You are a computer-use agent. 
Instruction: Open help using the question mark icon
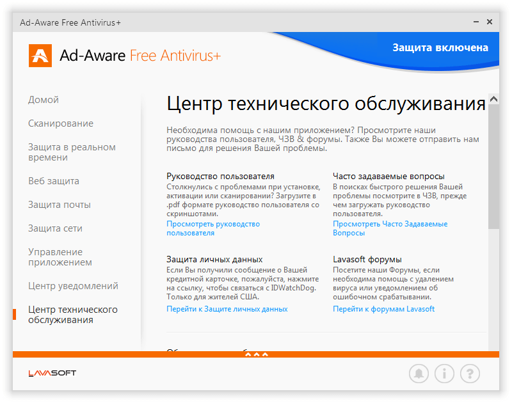tap(470, 374)
